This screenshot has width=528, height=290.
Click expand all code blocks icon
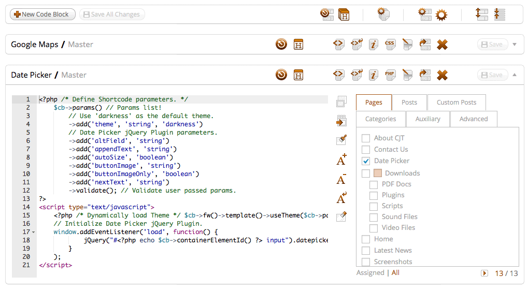[481, 15]
